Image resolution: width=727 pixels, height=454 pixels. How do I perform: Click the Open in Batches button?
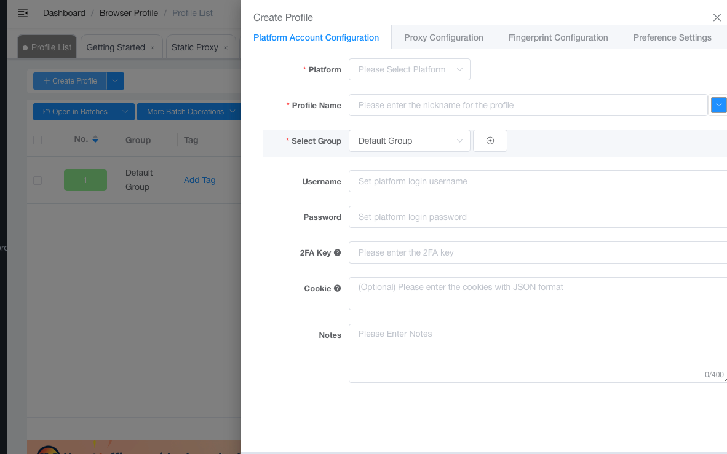click(x=75, y=112)
